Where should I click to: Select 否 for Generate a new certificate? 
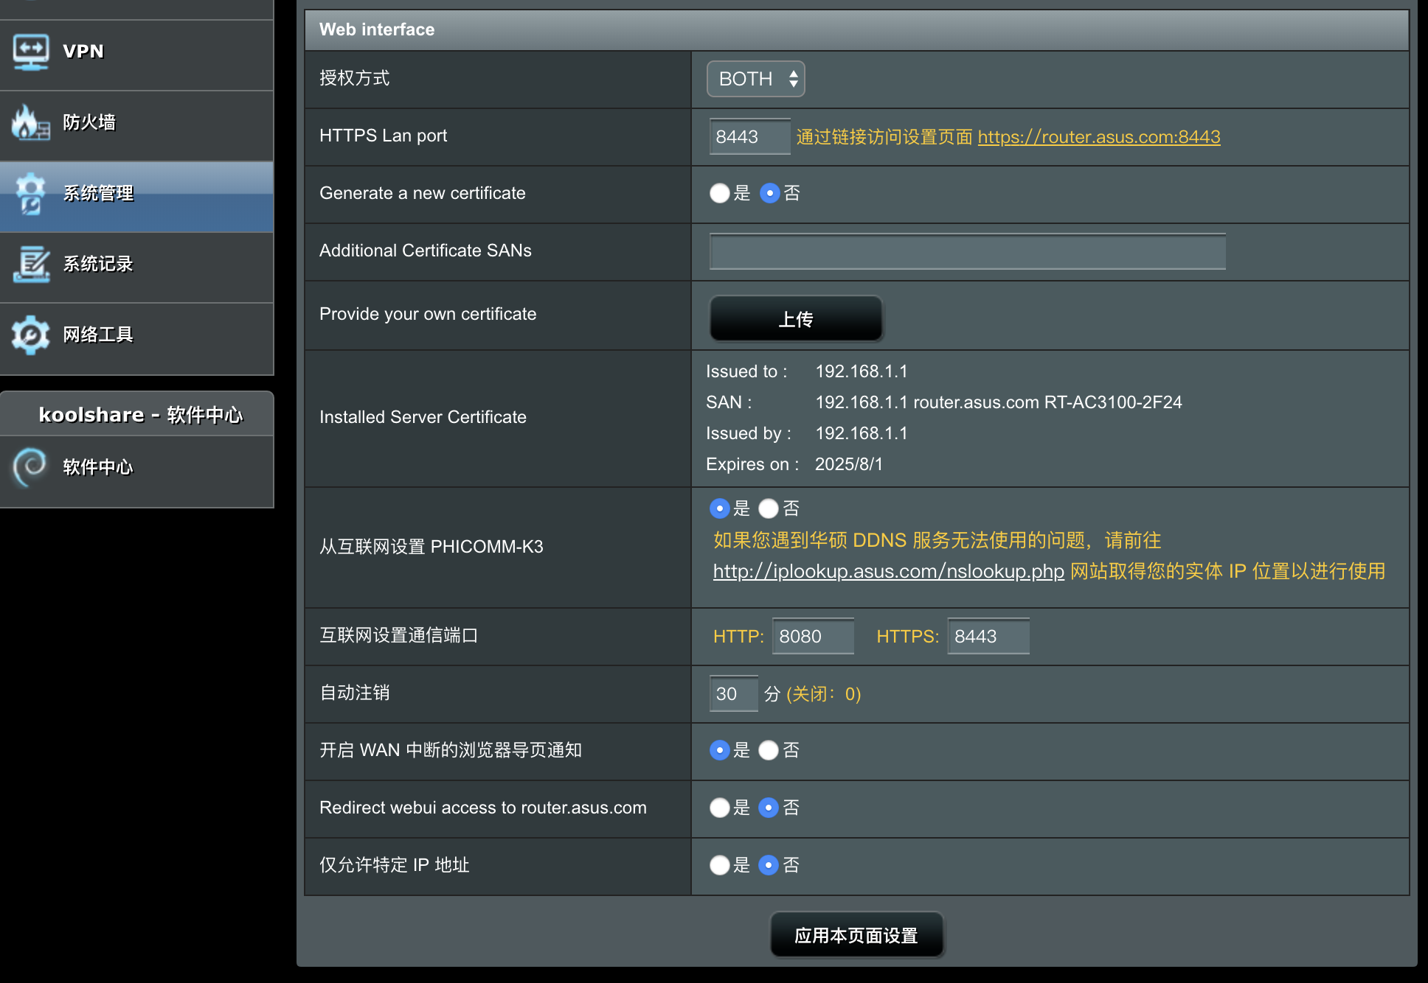click(x=769, y=193)
